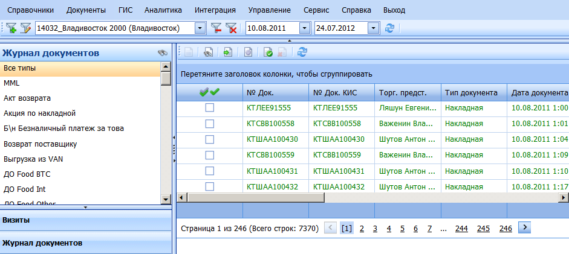Click the next page arrow button

tap(525, 227)
